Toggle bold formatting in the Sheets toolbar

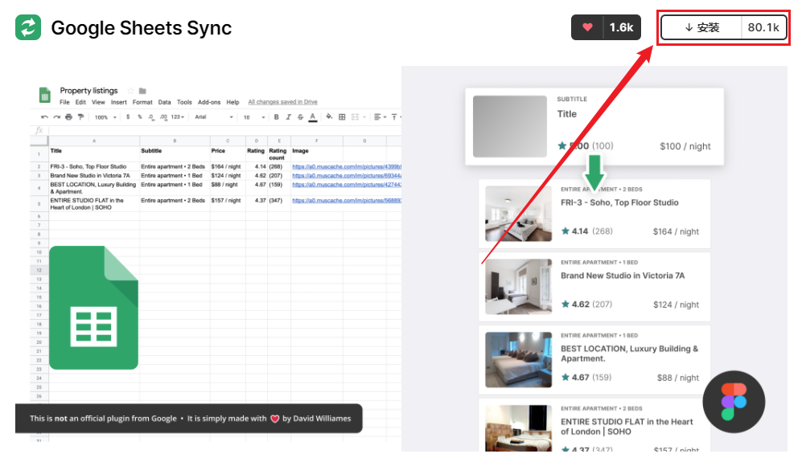pyautogui.click(x=276, y=117)
